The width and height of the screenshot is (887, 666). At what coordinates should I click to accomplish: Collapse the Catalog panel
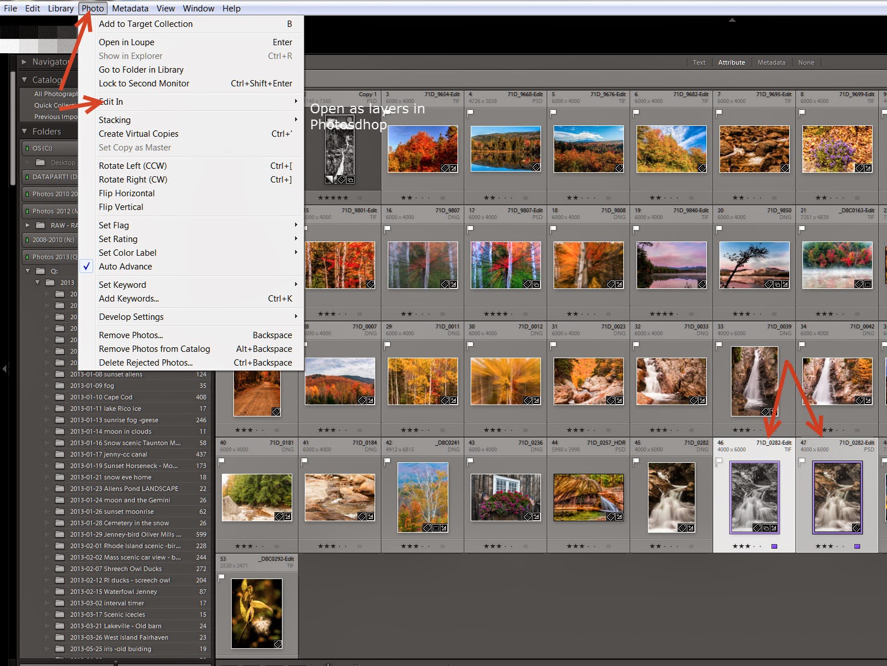point(24,80)
